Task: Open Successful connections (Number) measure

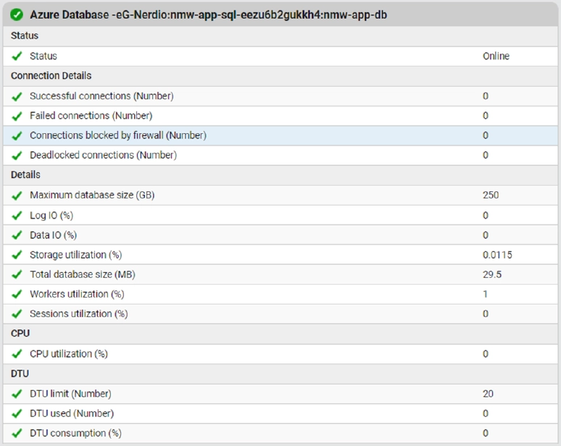Action: [101, 96]
